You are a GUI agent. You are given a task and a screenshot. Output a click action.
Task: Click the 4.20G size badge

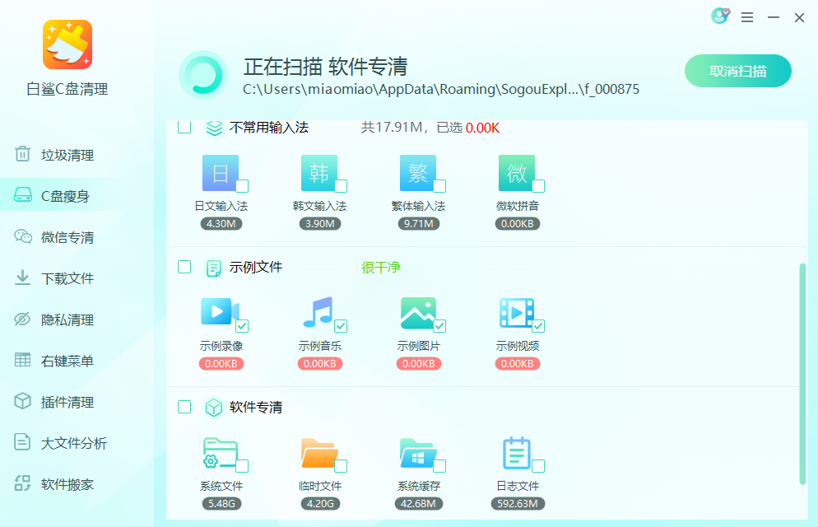click(x=320, y=503)
